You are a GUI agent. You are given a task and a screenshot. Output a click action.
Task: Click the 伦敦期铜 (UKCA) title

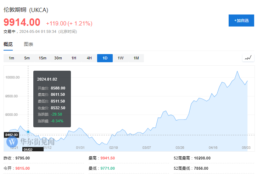(x=26, y=10)
